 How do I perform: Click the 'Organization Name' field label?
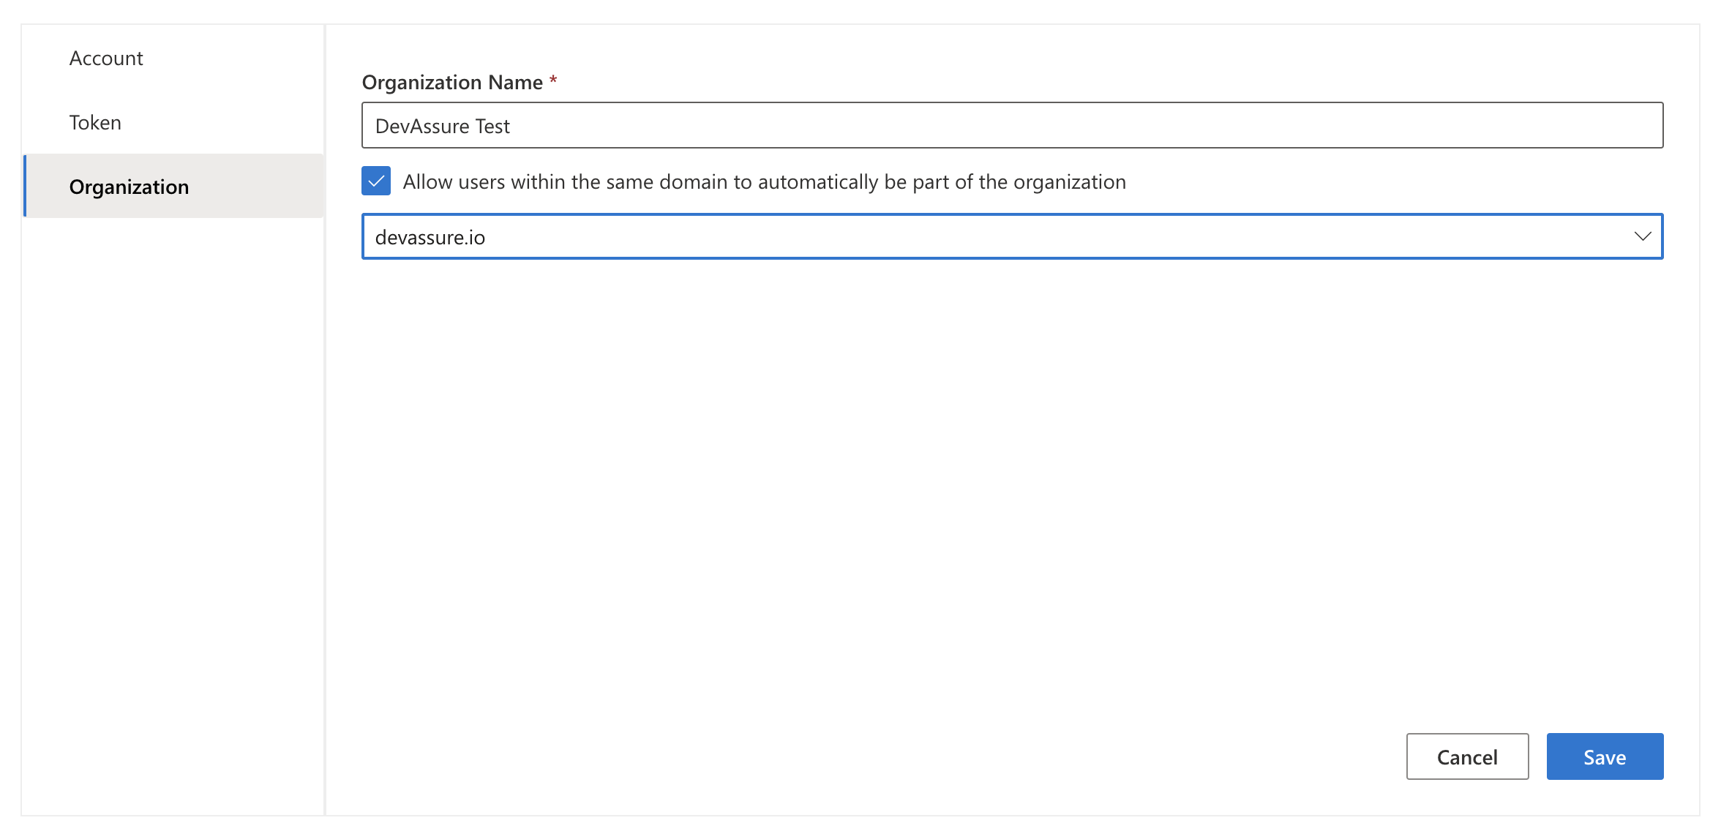click(452, 82)
